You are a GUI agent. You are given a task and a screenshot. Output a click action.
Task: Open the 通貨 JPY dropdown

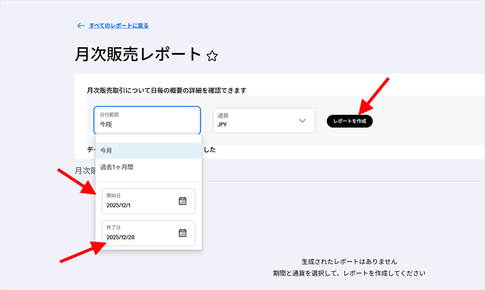[263, 120]
